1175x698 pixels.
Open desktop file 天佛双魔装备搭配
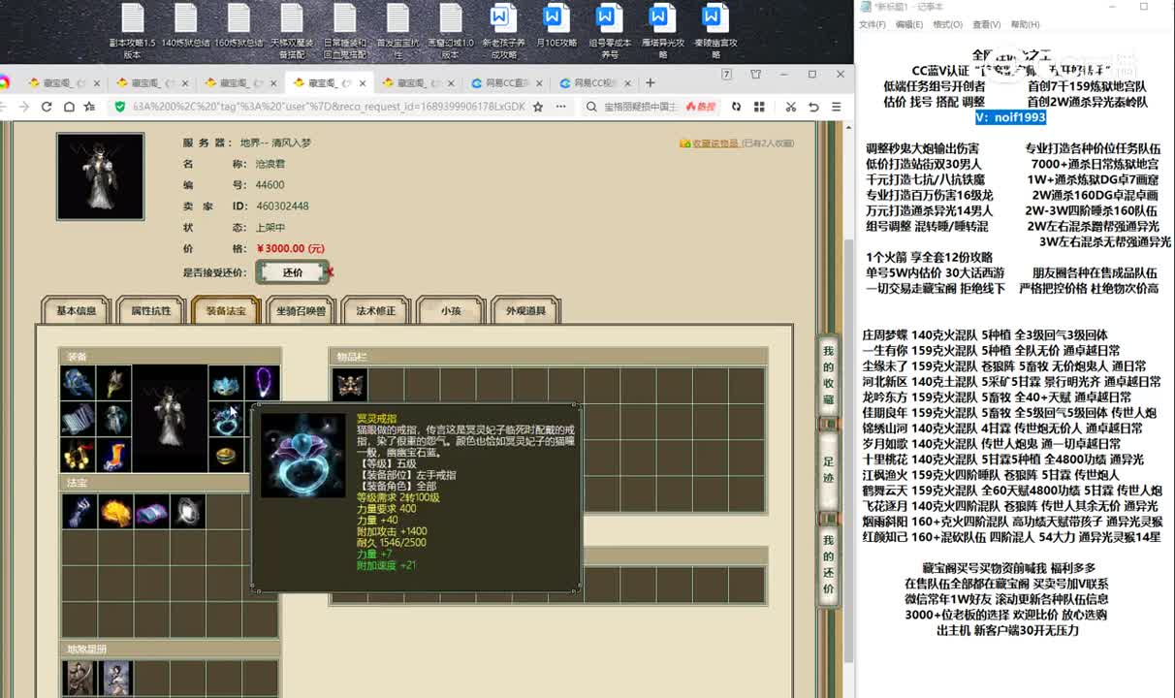(292, 32)
